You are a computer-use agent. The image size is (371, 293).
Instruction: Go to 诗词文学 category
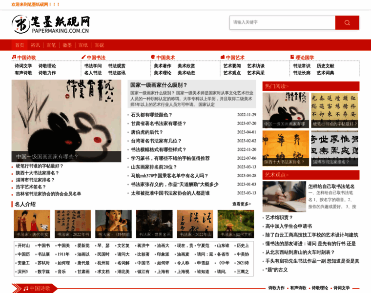23,66
